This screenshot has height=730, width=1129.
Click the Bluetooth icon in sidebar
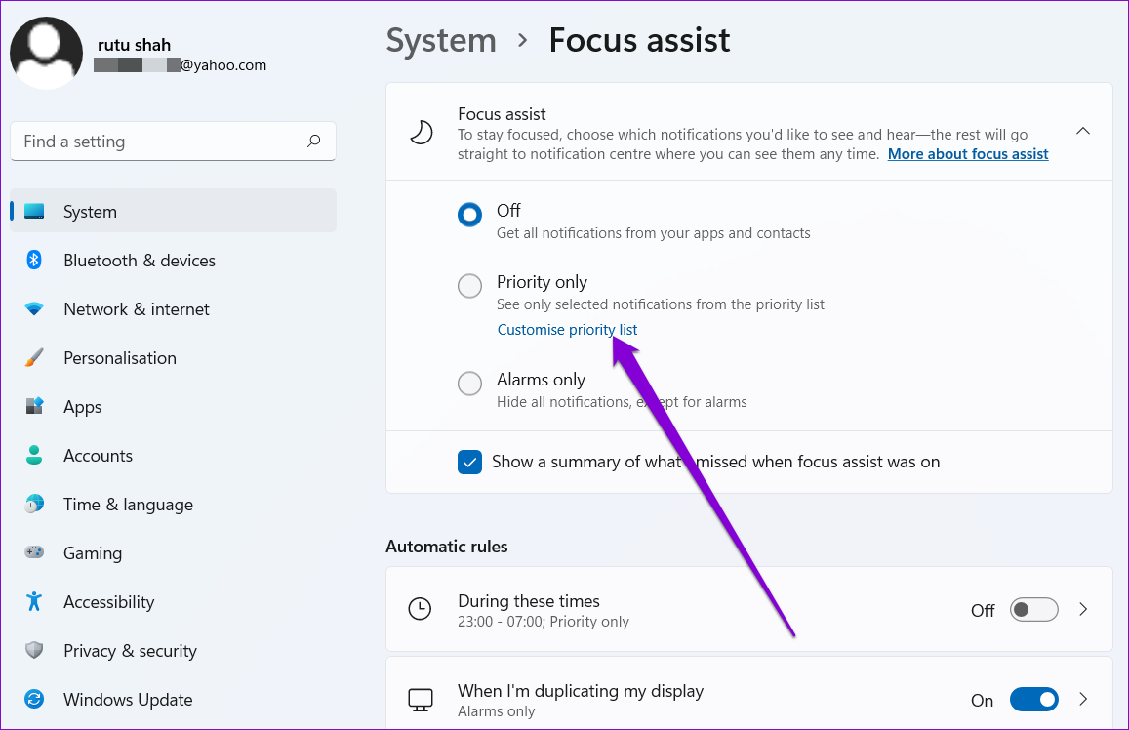coord(34,260)
